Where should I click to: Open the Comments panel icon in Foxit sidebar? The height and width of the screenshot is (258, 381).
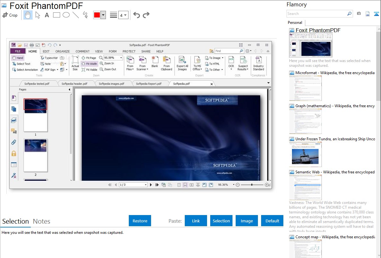(x=14, y=131)
